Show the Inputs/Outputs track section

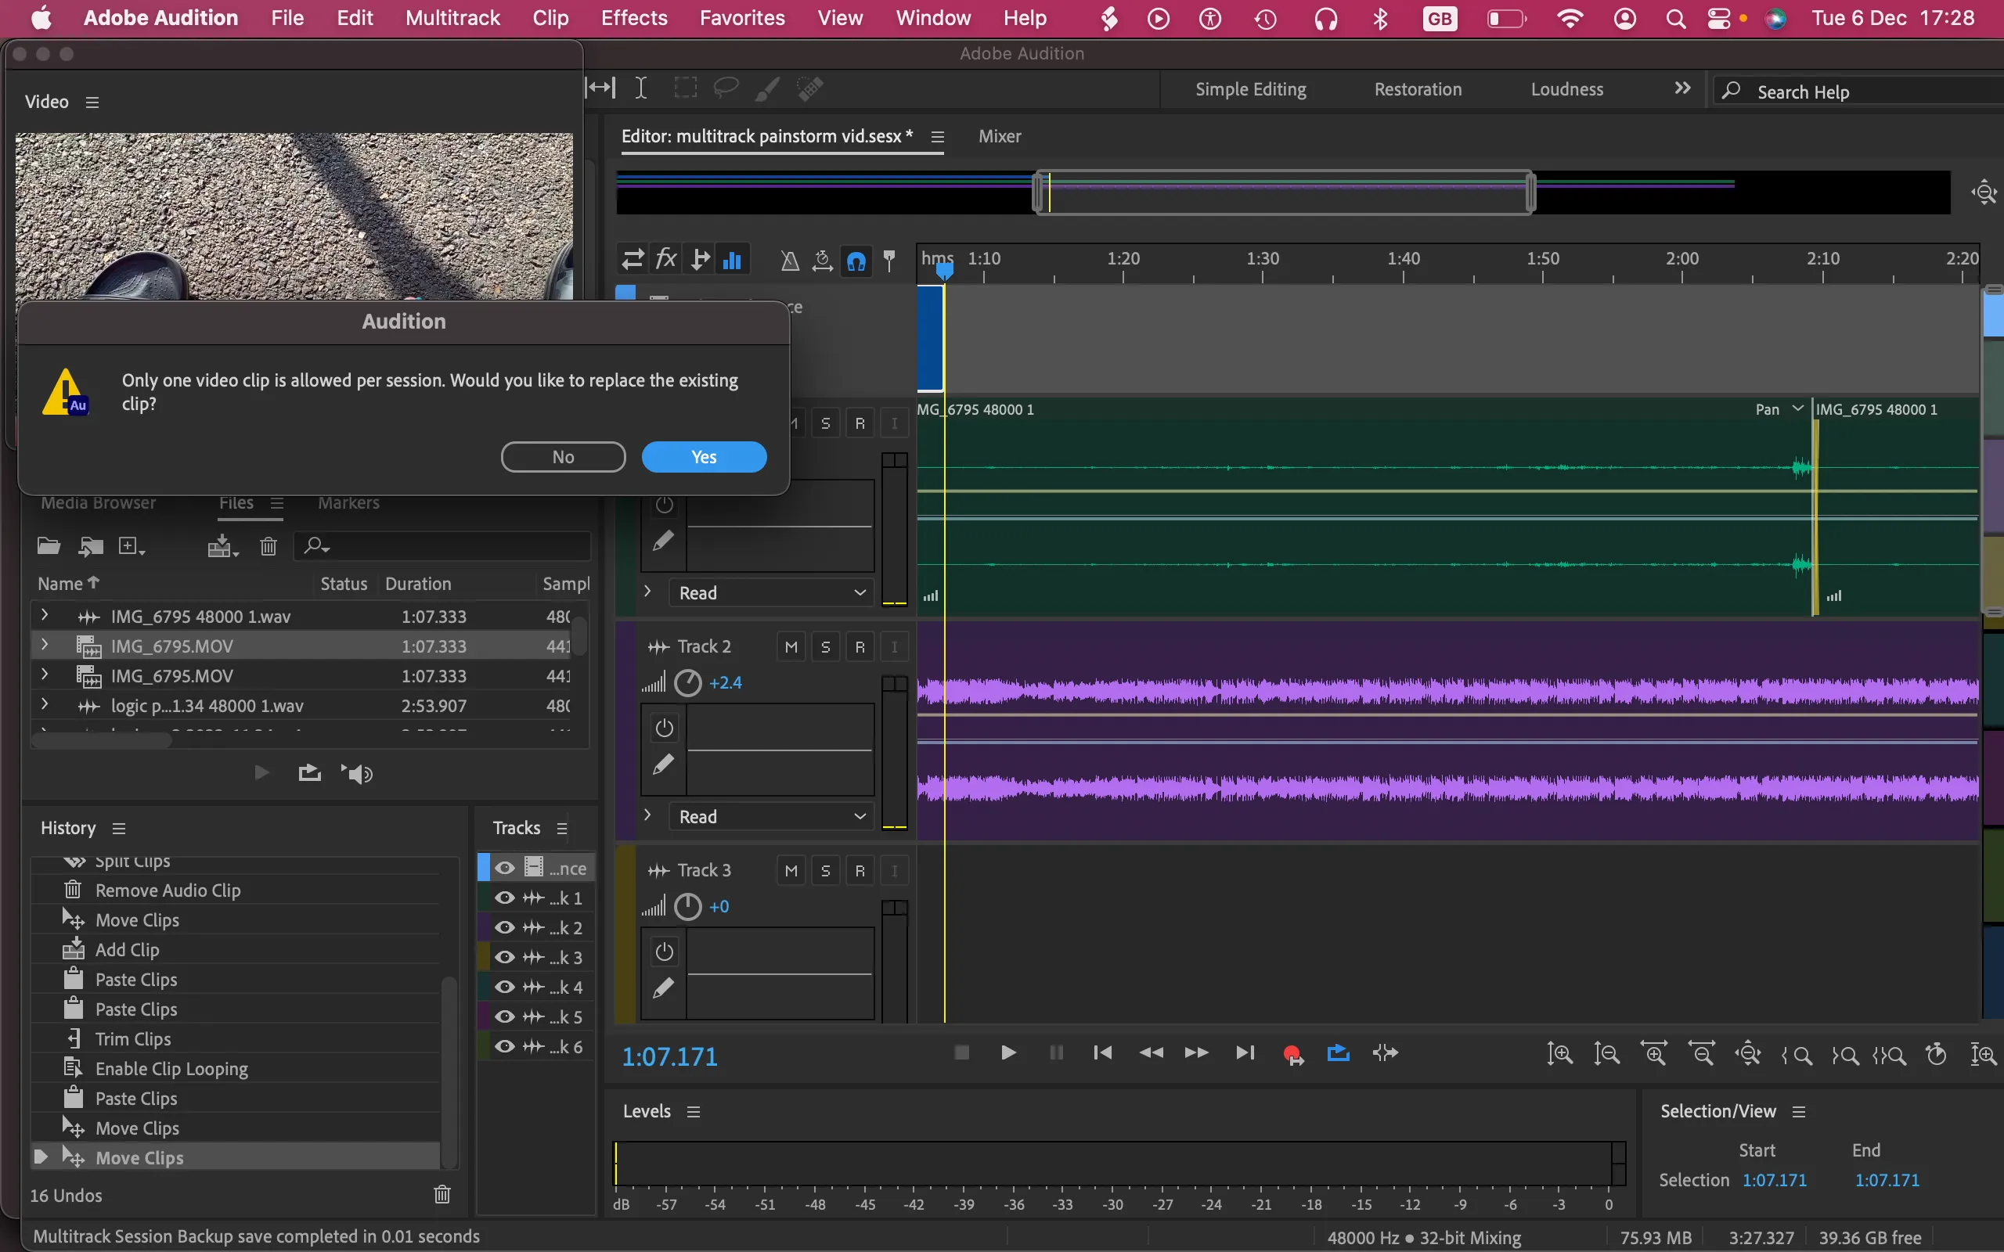(633, 260)
